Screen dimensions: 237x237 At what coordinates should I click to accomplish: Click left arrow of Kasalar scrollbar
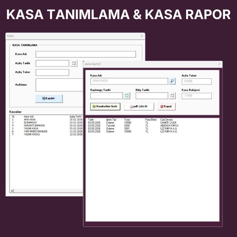tap(12, 191)
